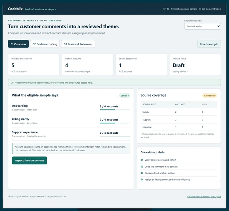Click the Onboarding accounts progress bar
The image size is (229, 211).
click(x=115, y=110)
